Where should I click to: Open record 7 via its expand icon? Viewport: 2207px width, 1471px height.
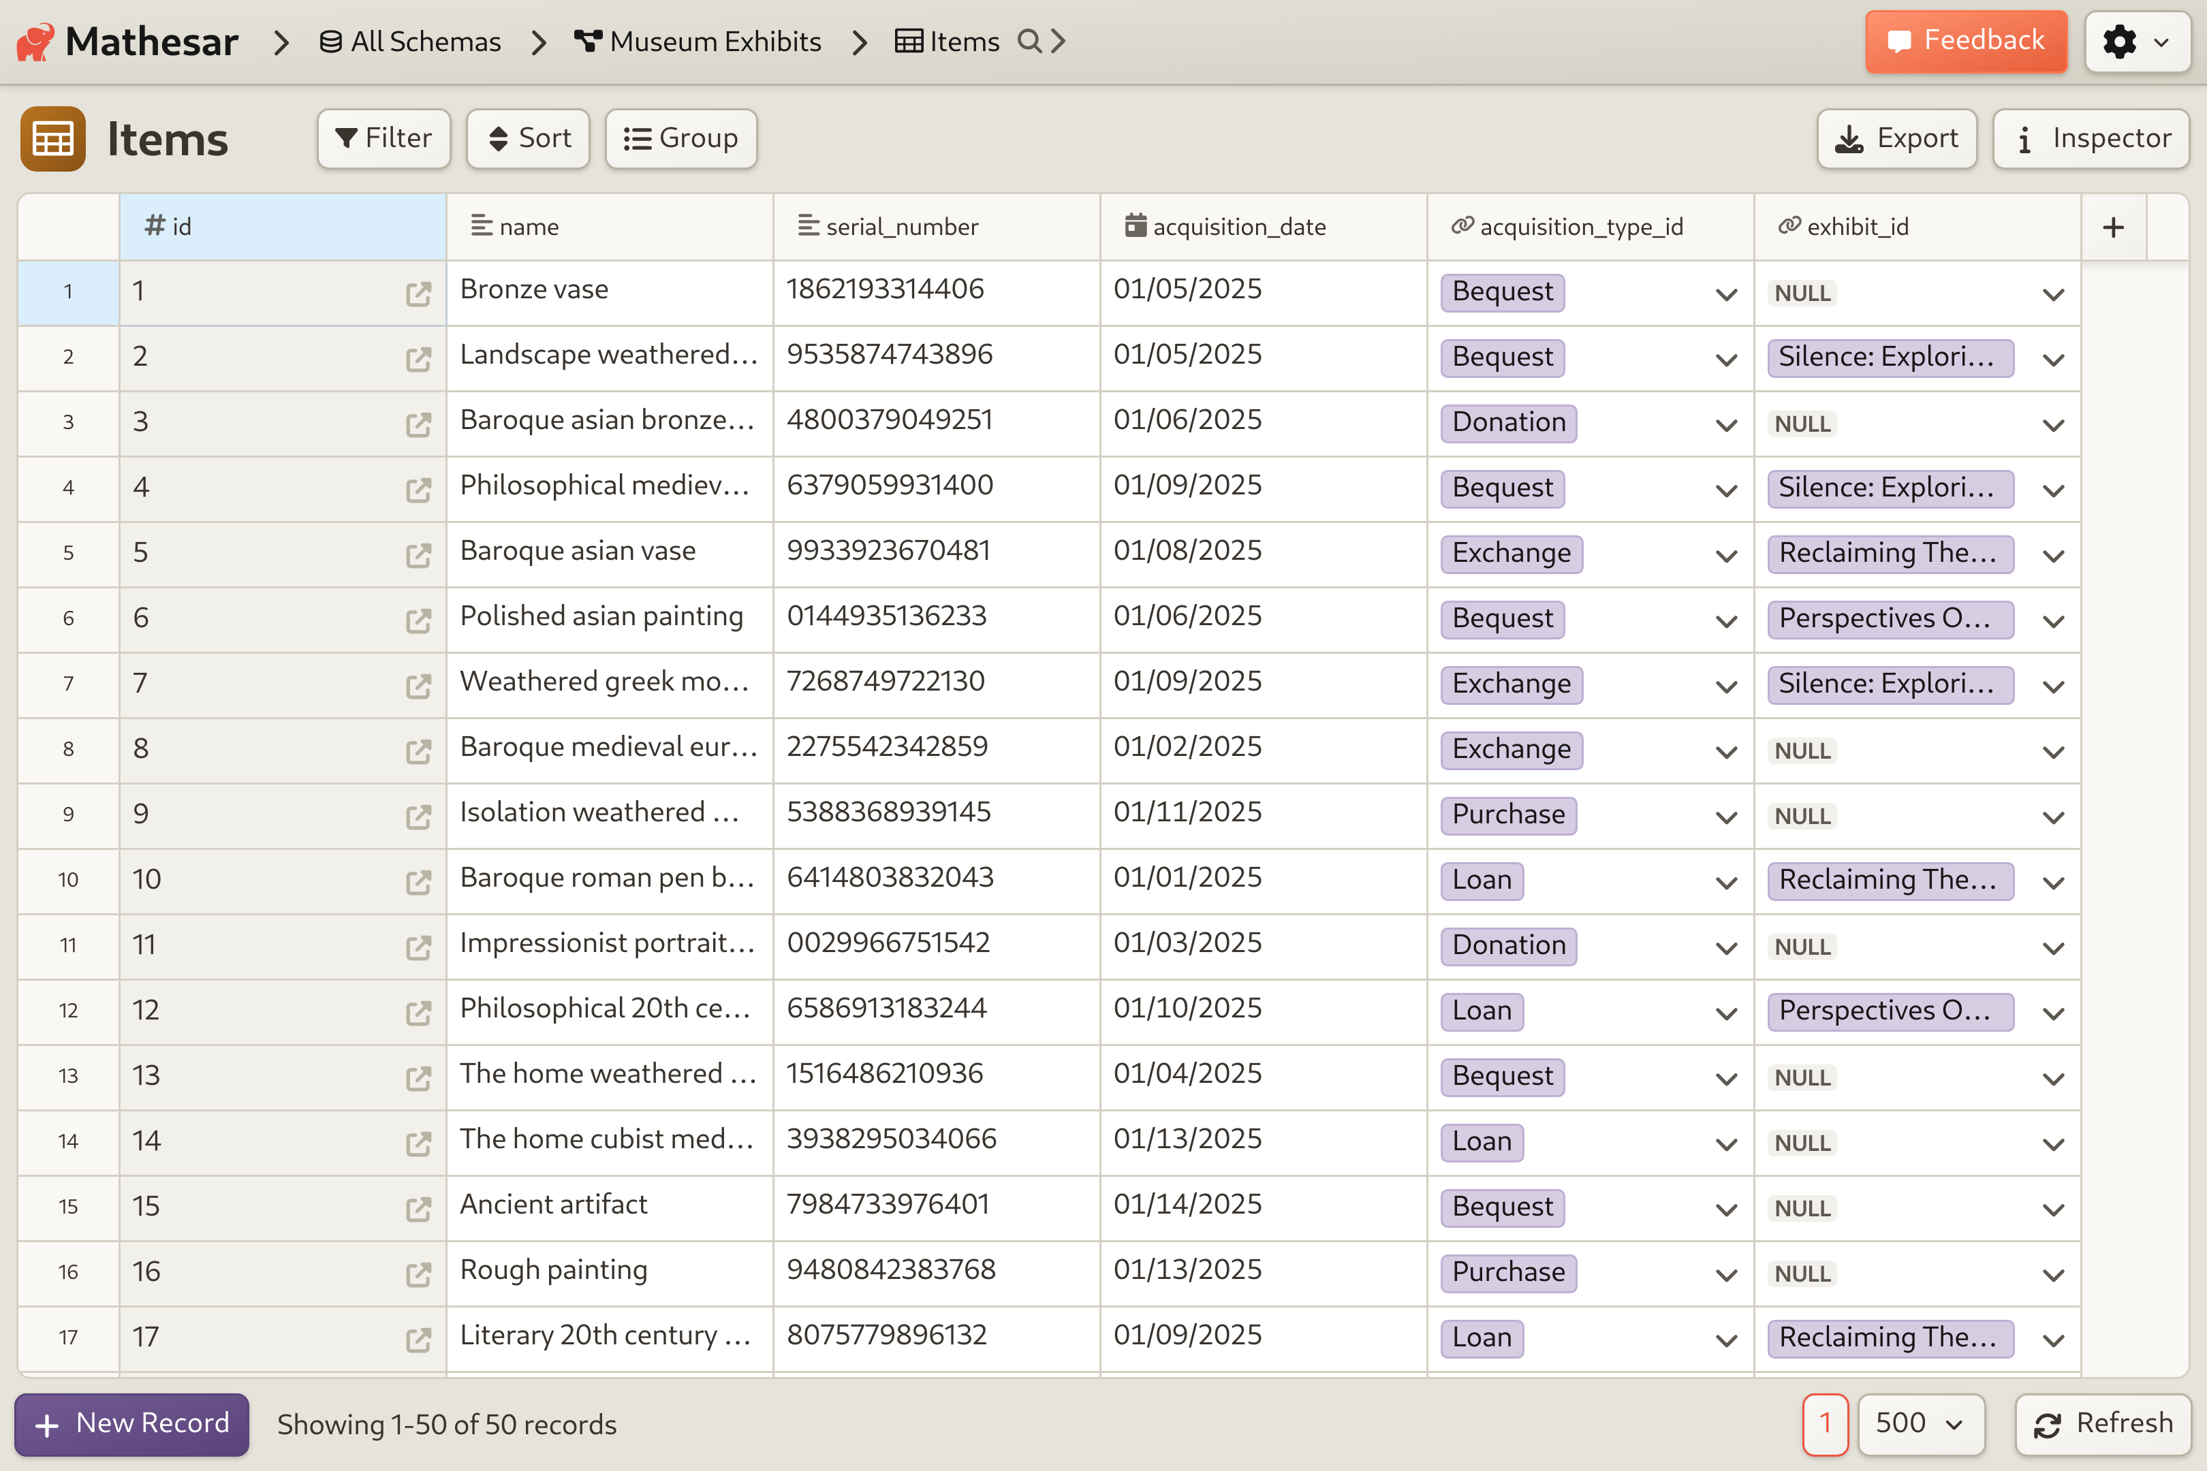418,686
